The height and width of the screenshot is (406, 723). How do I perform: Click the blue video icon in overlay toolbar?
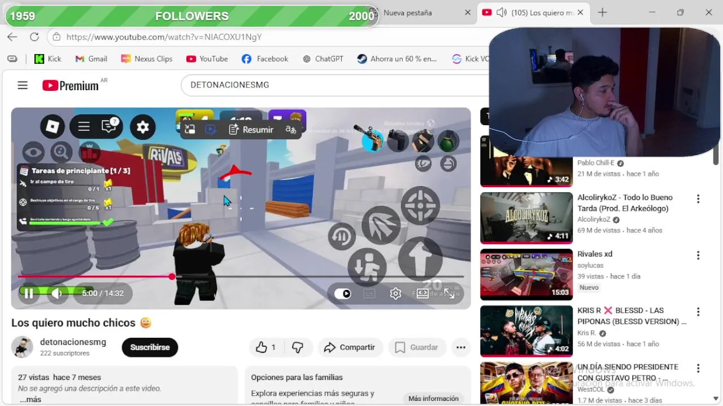pos(211,130)
